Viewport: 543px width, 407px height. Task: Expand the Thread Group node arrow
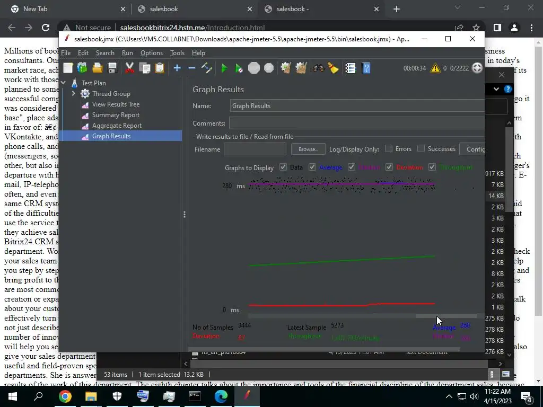(x=73, y=93)
